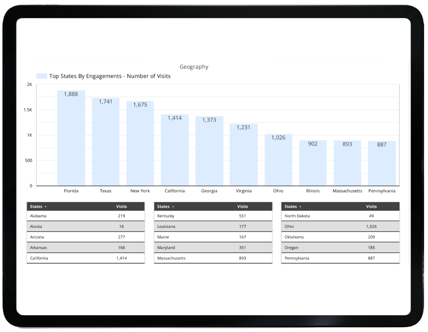Viewport: 428px width, 332px height.
Task: Click the light blue legend swatch
Action: pos(42,76)
